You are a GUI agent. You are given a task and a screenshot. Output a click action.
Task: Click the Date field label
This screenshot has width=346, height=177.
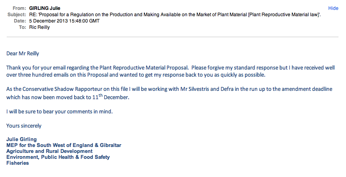click(20, 21)
